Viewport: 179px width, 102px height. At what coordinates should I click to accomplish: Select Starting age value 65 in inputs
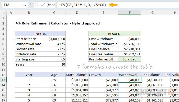click(54, 59)
